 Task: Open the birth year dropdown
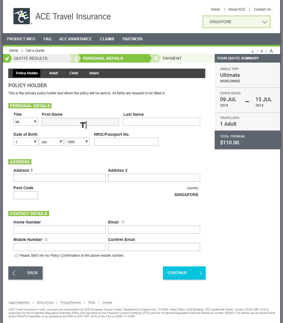(x=77, y=142)
